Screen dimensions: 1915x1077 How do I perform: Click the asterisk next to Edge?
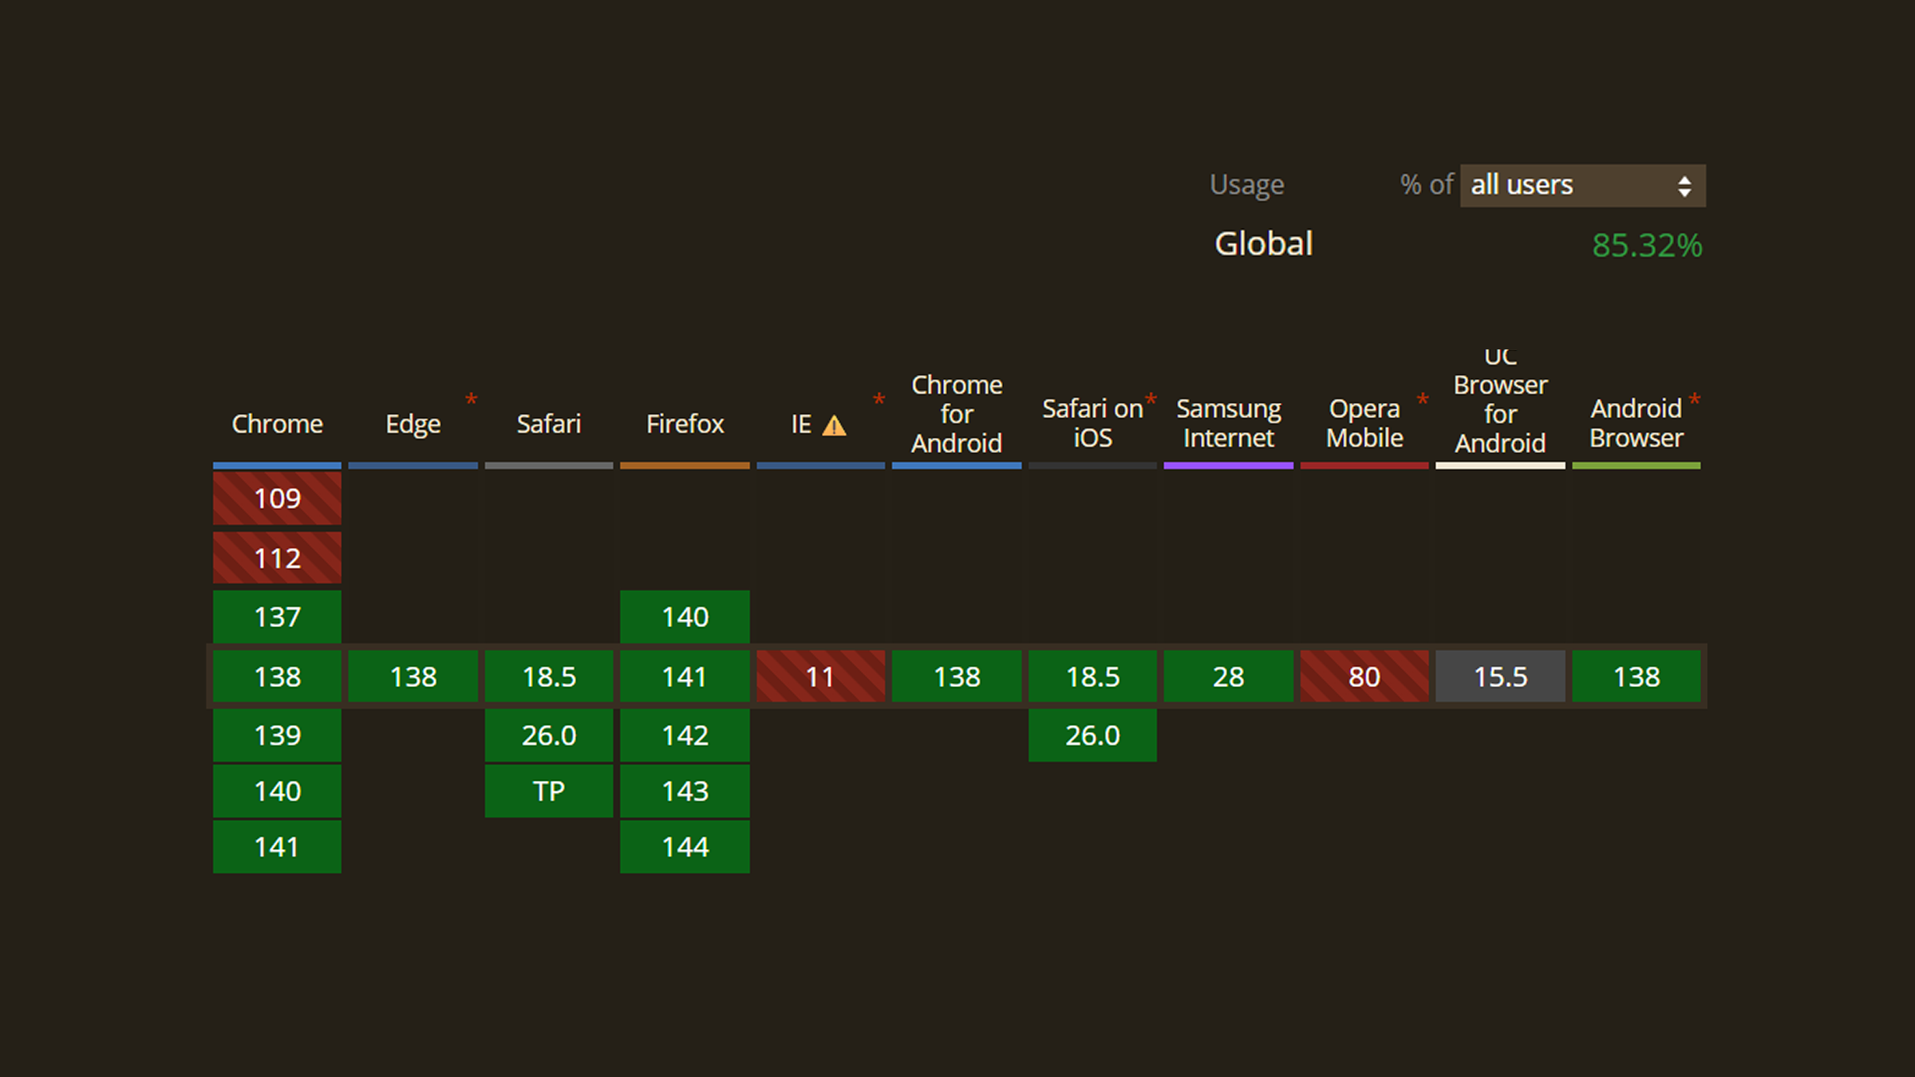(x=471, y=398)
